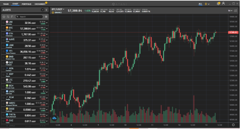The image size is (240, 129).
Task: Click the BCH price 545.99
Action: point(27,86)
